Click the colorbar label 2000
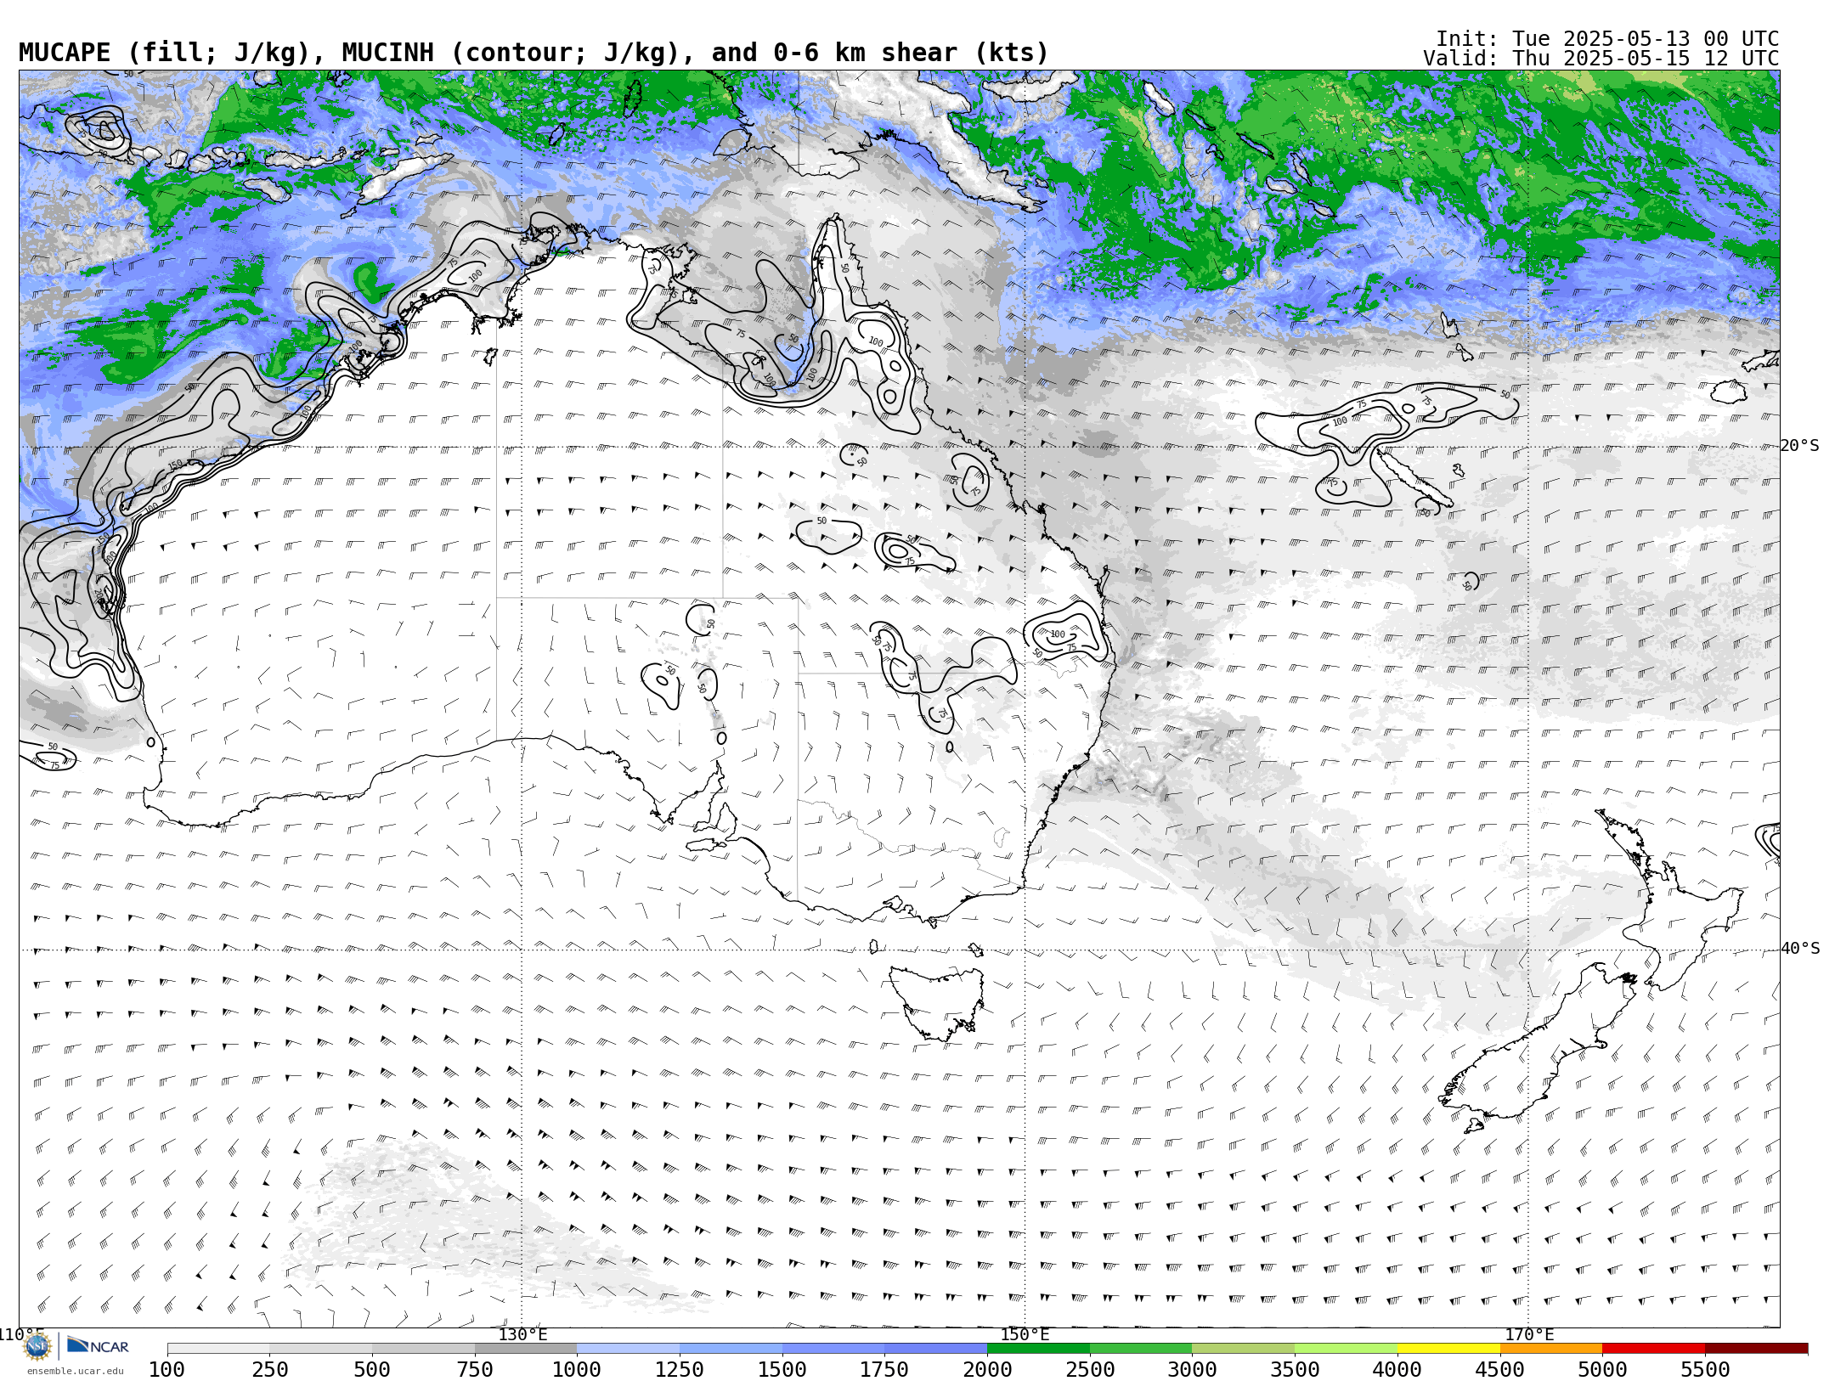 click(987, 1370)
